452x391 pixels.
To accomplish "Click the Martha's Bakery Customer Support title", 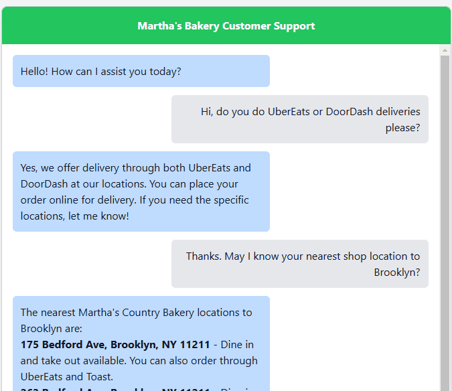I will [226, 26].
